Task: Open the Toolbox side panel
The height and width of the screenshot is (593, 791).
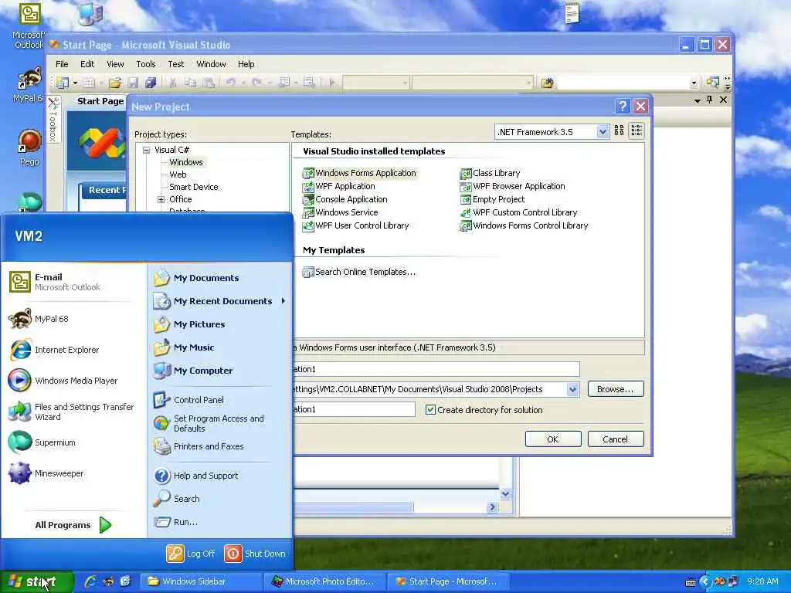Action: [53, 120]
